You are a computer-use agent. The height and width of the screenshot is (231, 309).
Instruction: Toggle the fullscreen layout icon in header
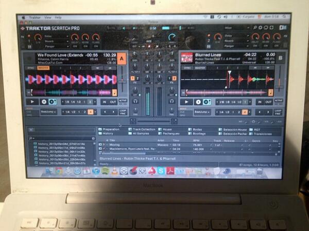coord(271,28)
